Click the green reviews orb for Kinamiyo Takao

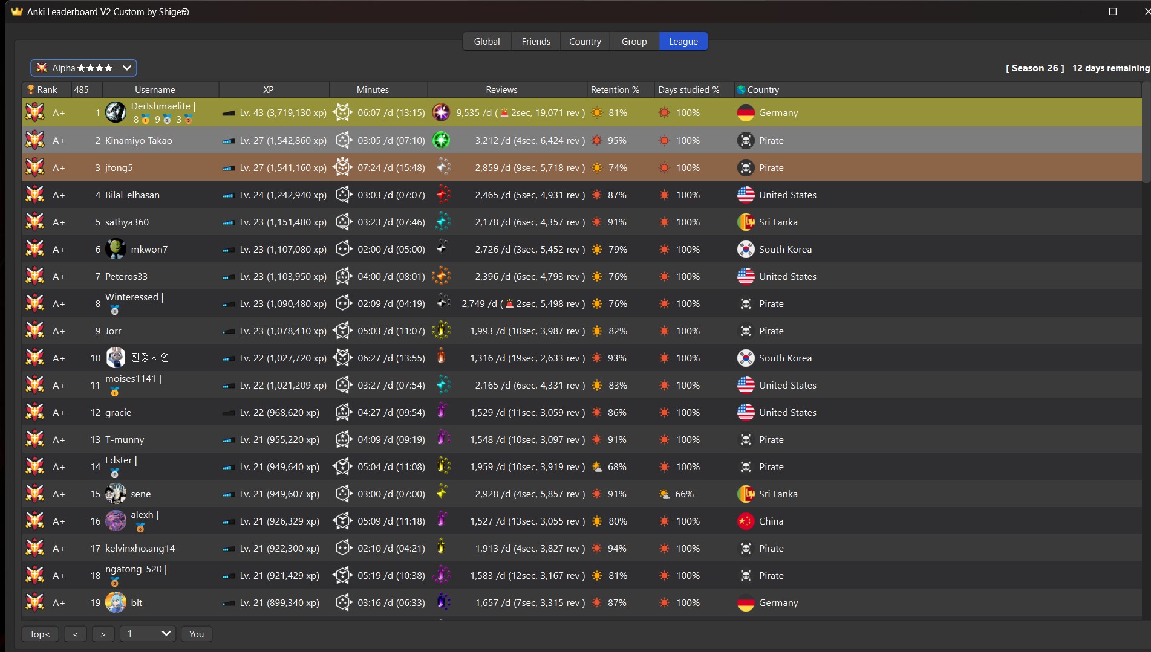[441, 140]
